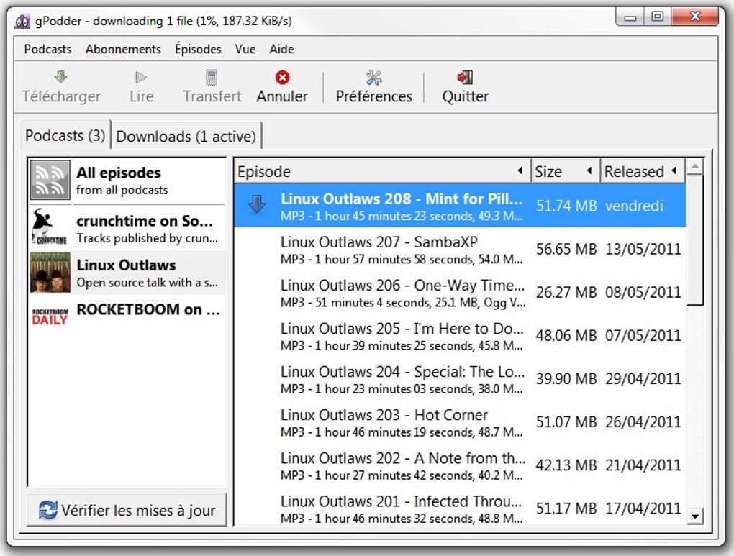Screen dimensions: 734x556
Task: Click the scrollbar up arrow in episode list
Action: tap(695, 167)
